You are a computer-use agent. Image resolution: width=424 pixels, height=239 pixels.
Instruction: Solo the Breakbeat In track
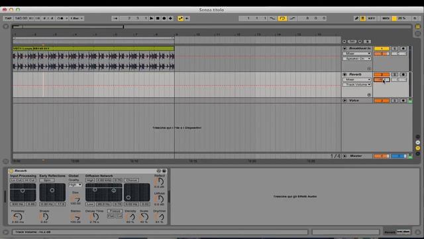click(395, 48)
